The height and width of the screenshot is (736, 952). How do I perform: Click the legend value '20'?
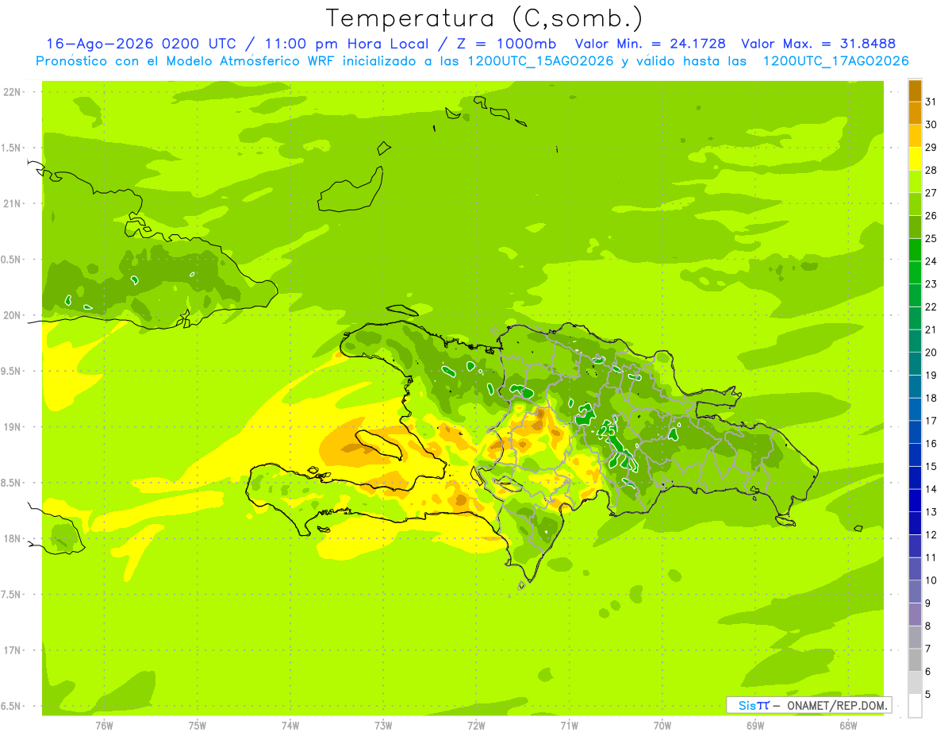click(x=931, y=353)
